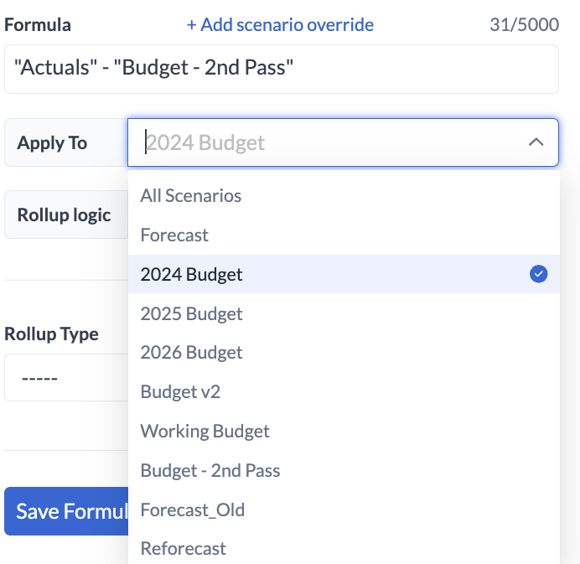The height and width of the screenshot is (564, 580).
Task: Choose Budget - 2nd Pass scenario
Action: point(210,471)
